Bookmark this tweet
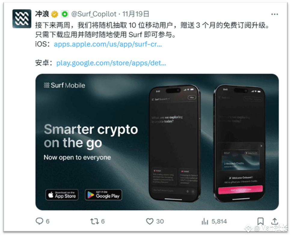Image resolution: width=291 pixels, height=236 pixels. [260, 221]
